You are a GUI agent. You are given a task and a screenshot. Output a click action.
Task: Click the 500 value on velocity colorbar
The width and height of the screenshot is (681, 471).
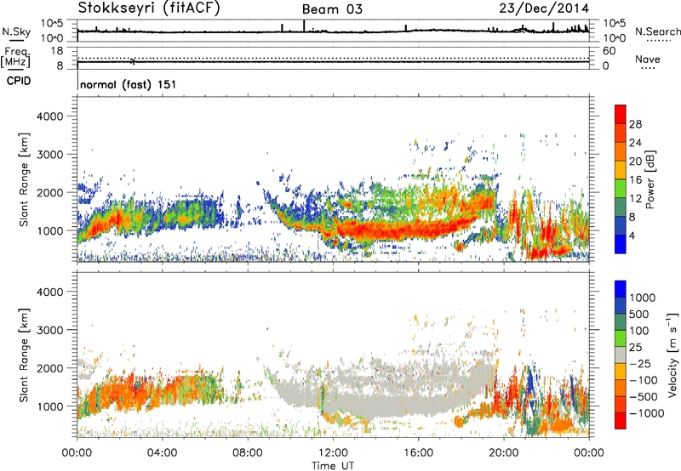[x=639, y=315]
